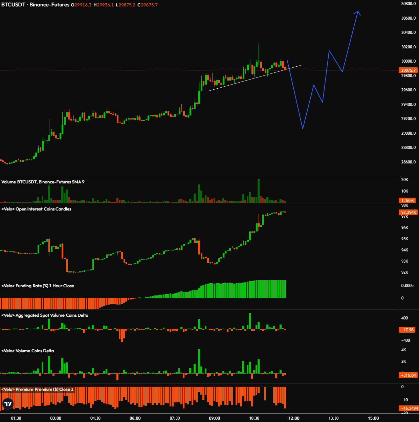Select the Aggregated Spot Volume Coins Delta label
This screenshot has width=419, height=422.
point(45,315)
